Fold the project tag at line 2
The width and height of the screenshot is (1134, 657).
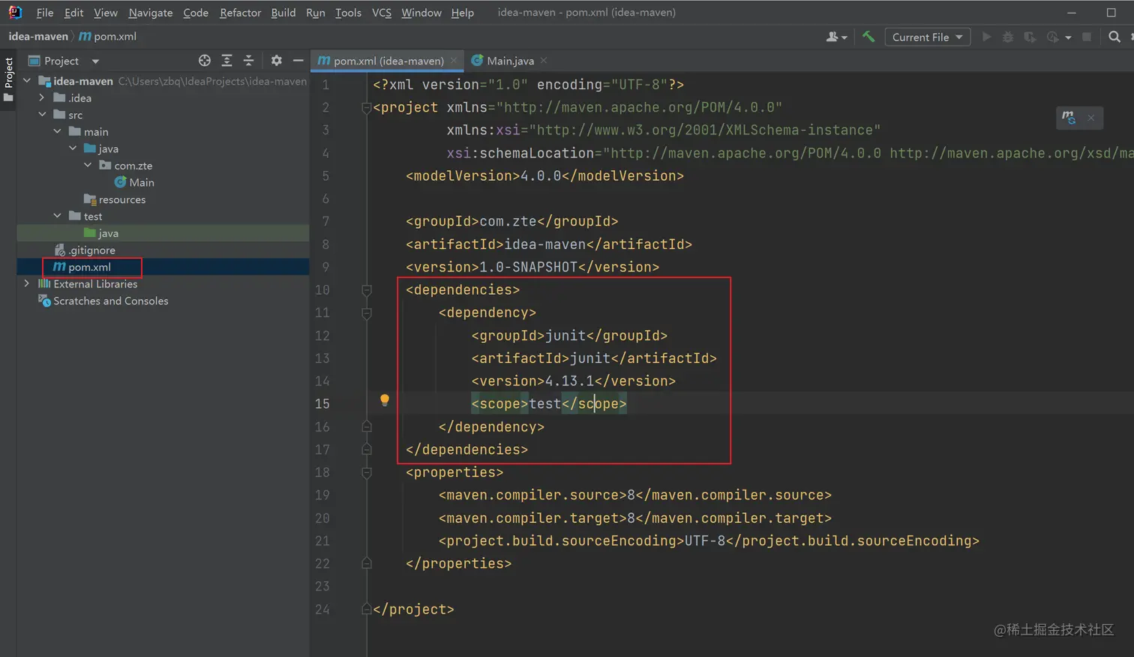click(x=367, y=108)
